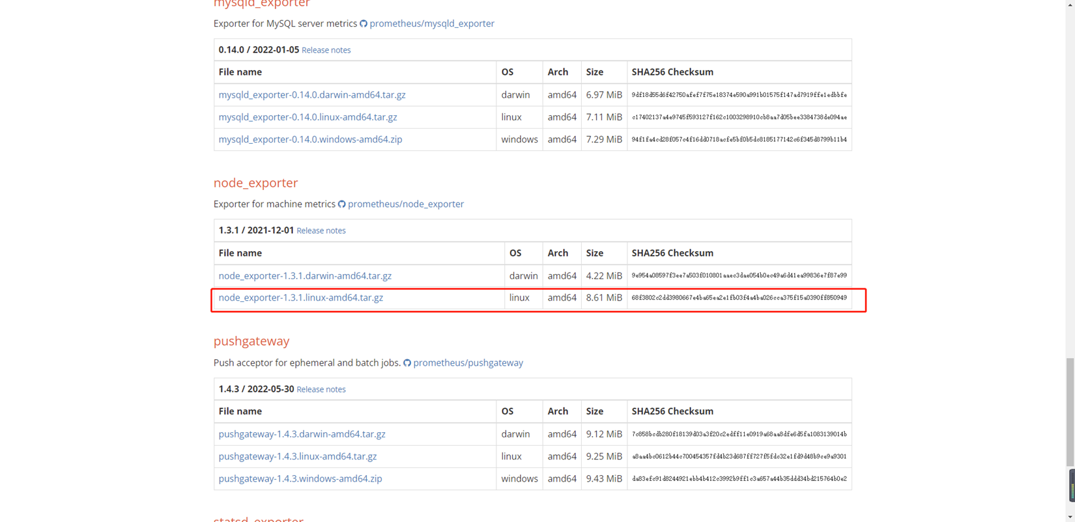Click the 9.43 MiB size cell
This screenshot has width=1075, height=522.
pos(604,478)
